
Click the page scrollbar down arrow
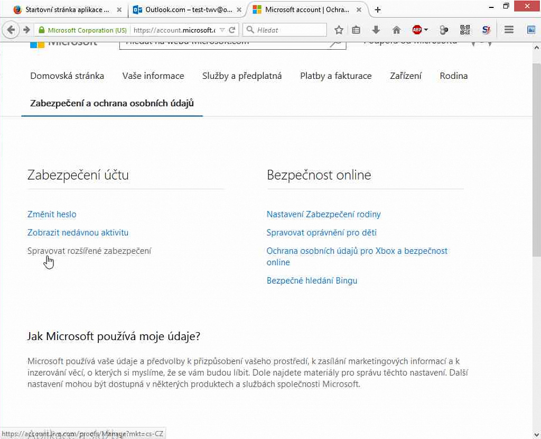(x=537, y=434)
